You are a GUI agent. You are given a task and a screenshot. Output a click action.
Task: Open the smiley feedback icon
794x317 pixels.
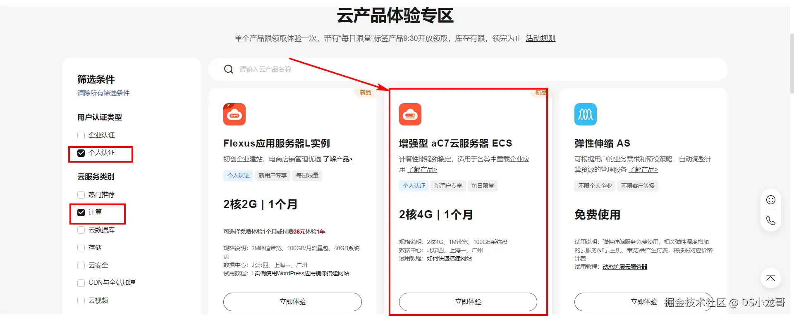pyautogui.click(x=771, y=200)
